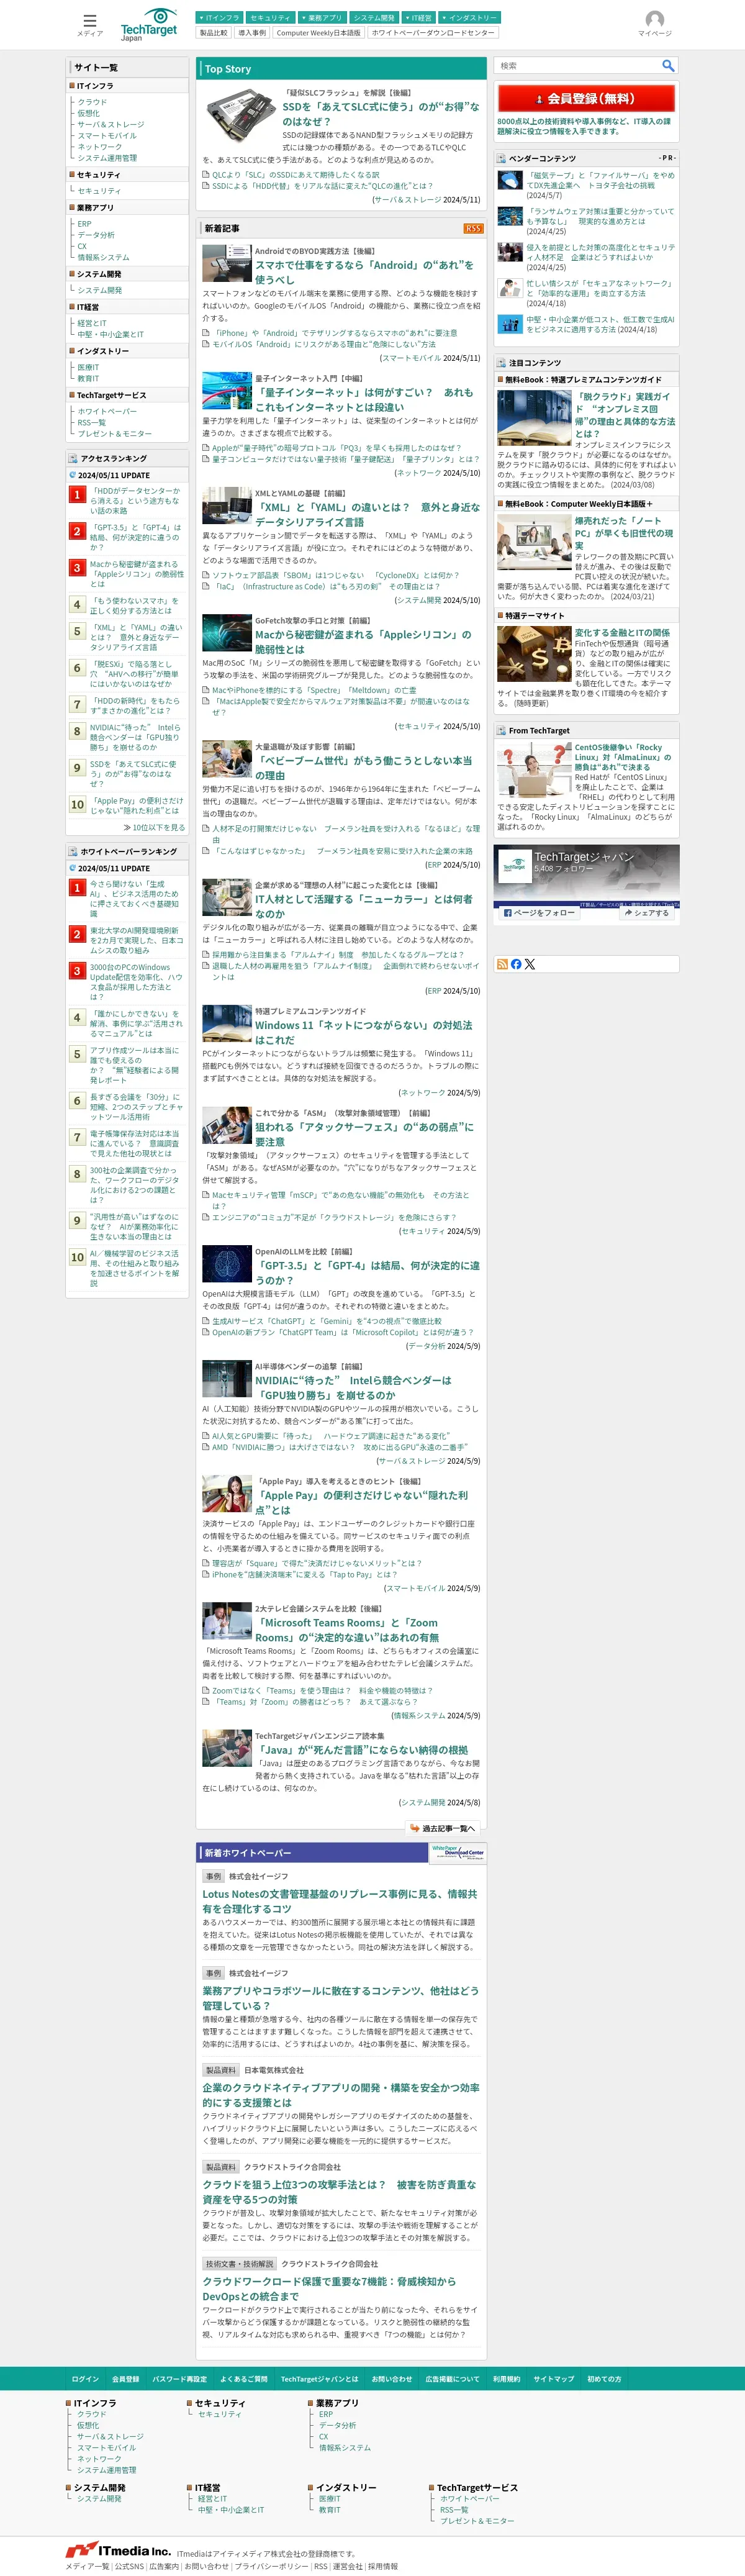
Task: Click the search magnifier icon
Action: coord(668,65)
